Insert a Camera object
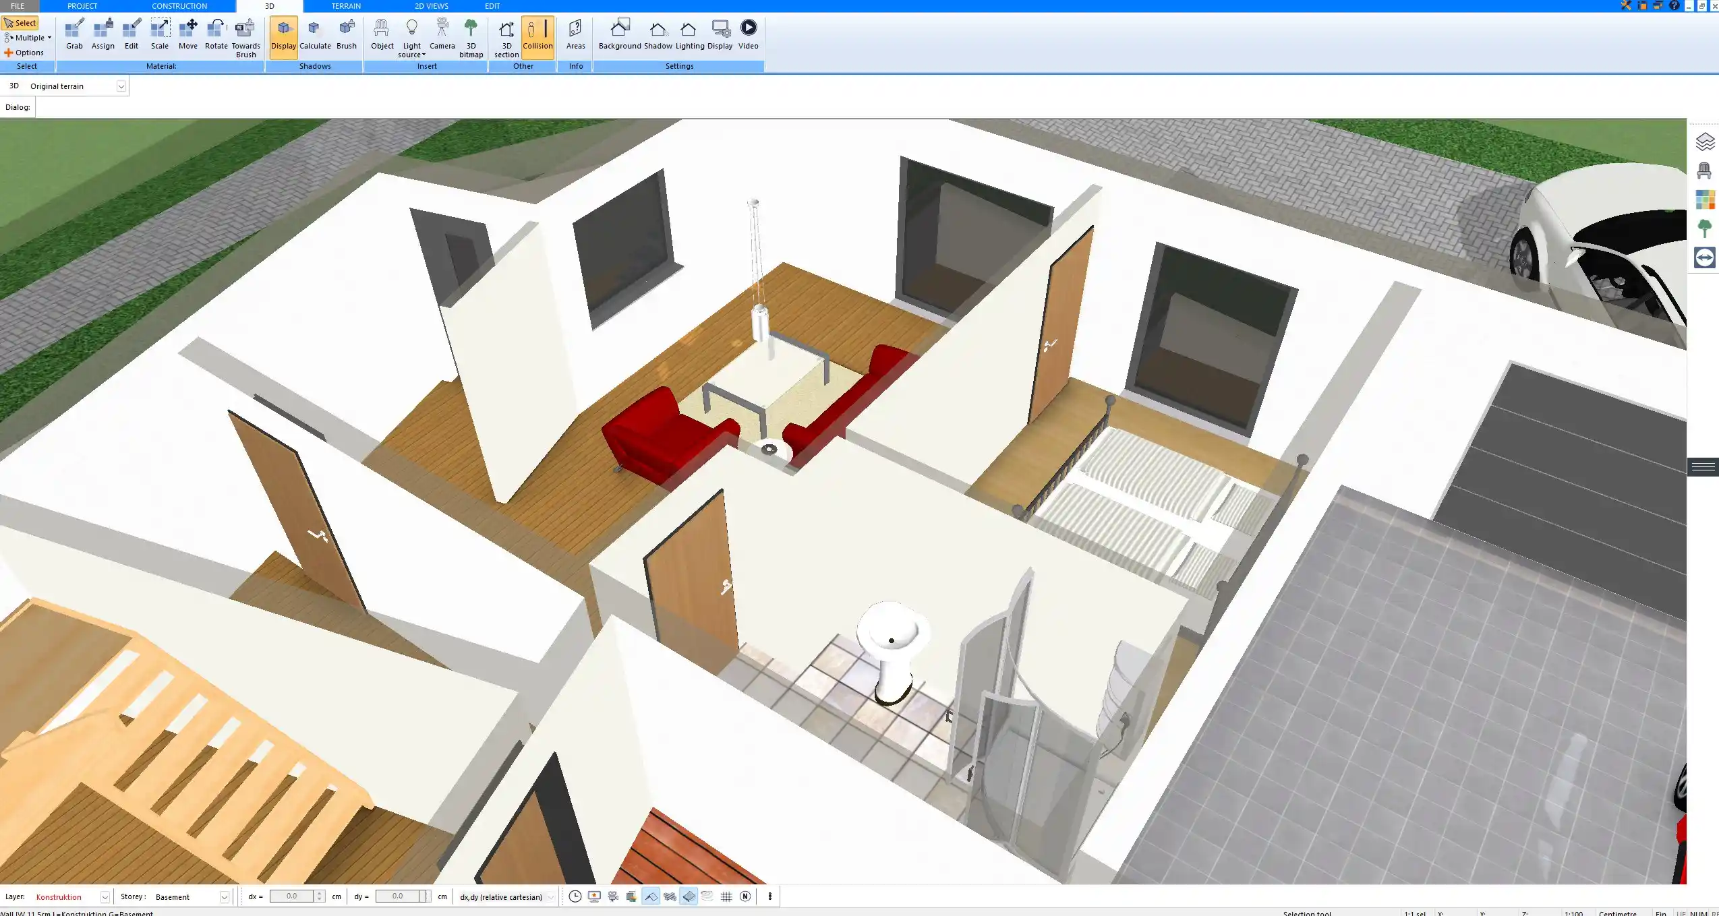Screen dimensions: 1719x916 (442, 35)
